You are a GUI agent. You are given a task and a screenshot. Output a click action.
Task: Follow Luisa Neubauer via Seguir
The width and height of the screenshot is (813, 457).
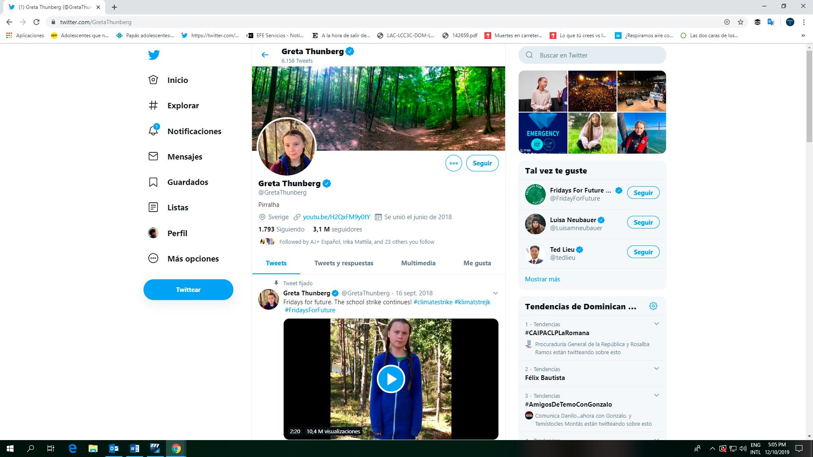[x=643, y=223]
